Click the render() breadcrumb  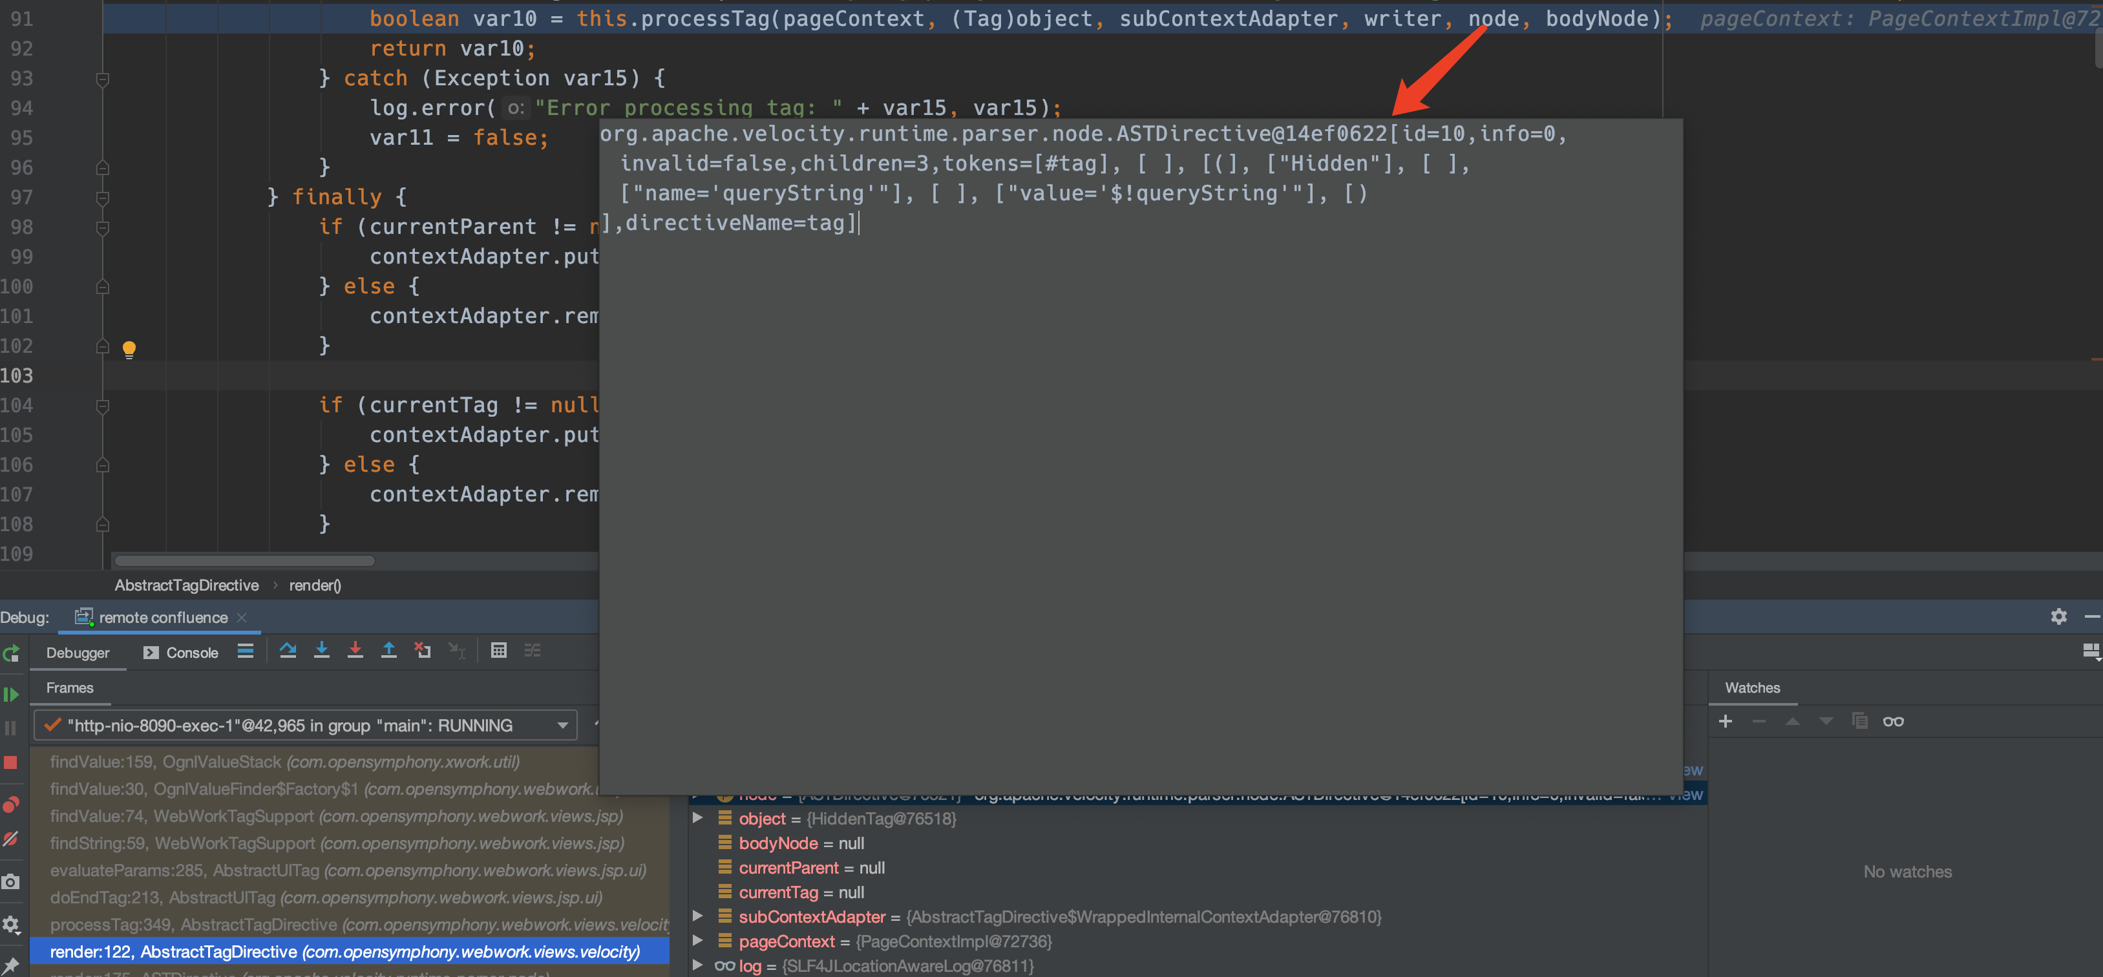pyautogui.click(x=315, y=585)
